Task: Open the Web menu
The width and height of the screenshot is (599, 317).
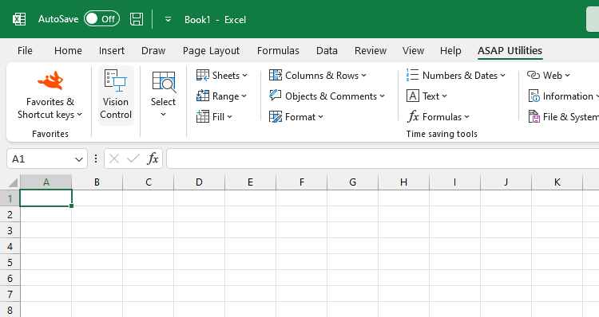Action: (x=548, y=76)
